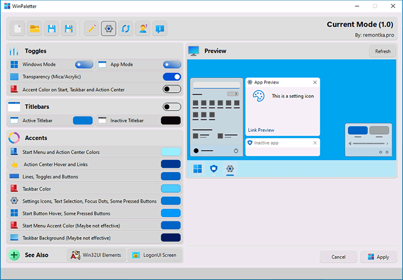Open Win32UI Elements editor
This screenshot has height=280, width=403.
click(x=97, y=255)
